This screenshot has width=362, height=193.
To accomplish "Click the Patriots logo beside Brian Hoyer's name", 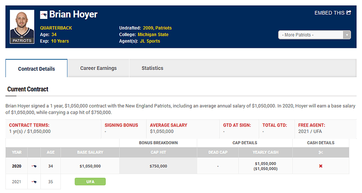I will (x=44, y=15).
